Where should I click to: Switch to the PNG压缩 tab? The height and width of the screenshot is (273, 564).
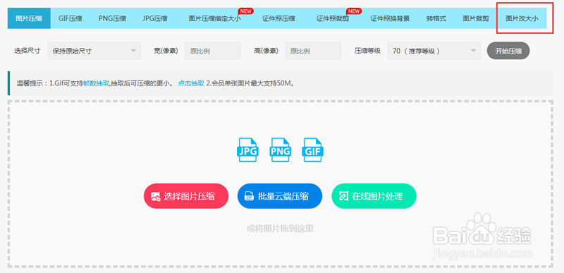(112, 18)
